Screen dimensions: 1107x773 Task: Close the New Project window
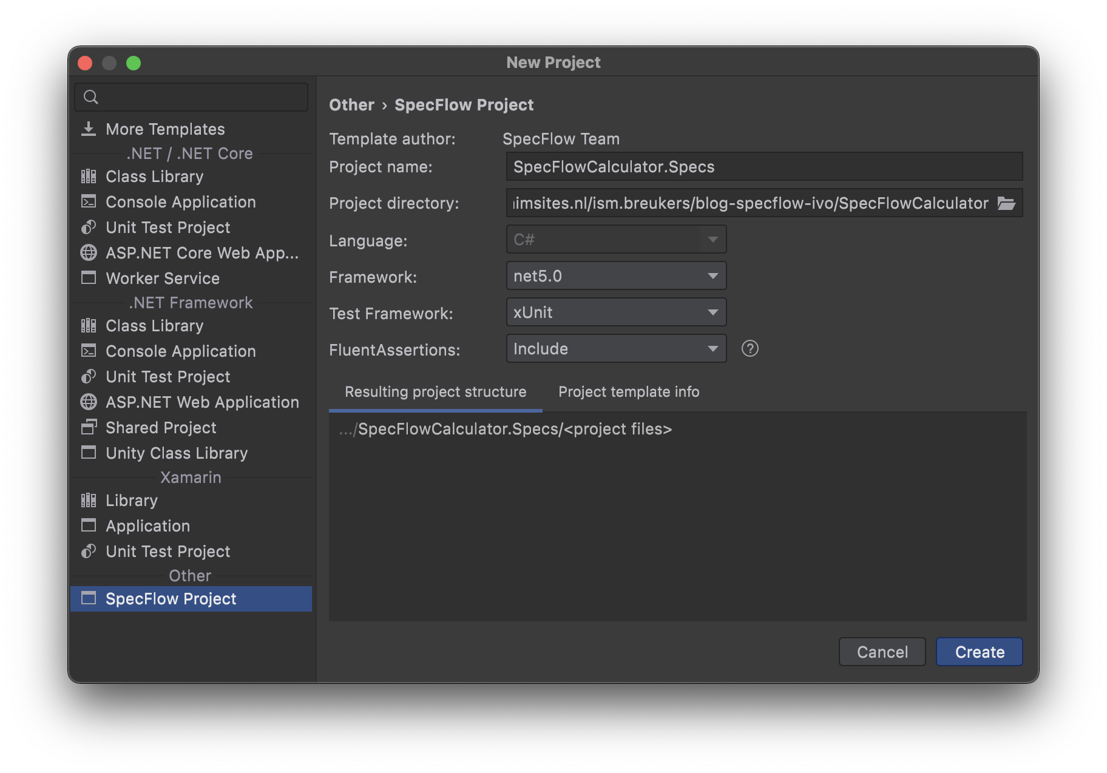click(x=85, y=62)
